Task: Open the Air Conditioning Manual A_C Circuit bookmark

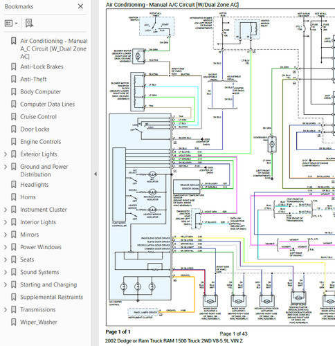Action: point(53,48)
